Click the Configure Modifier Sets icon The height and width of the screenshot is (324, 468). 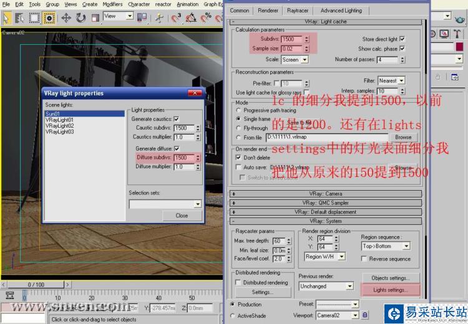click(454, 77)
